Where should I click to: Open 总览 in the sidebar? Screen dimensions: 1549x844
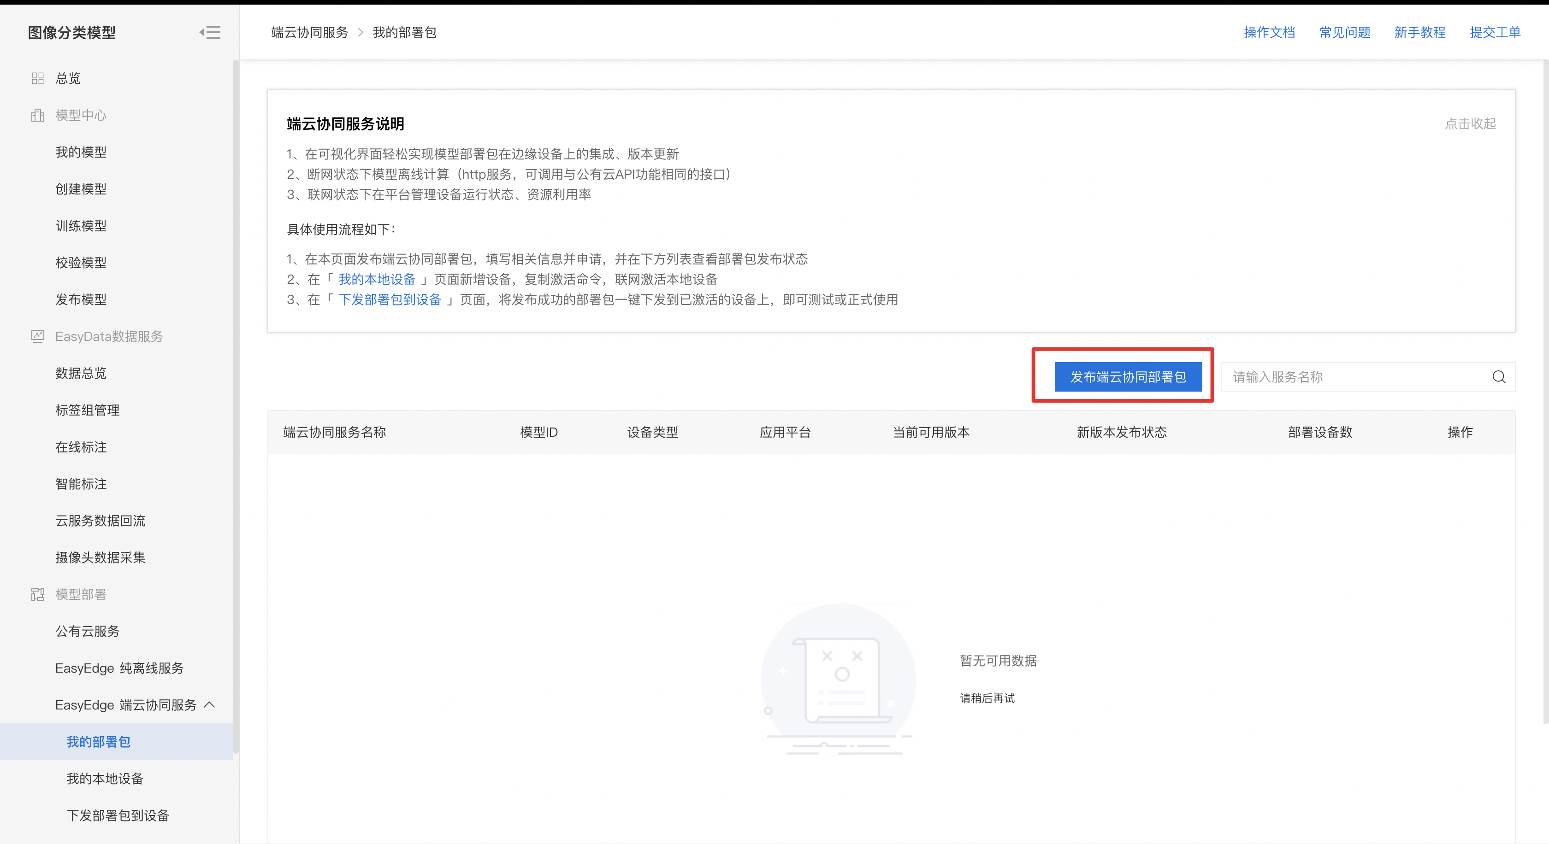[x=68, y=78]
